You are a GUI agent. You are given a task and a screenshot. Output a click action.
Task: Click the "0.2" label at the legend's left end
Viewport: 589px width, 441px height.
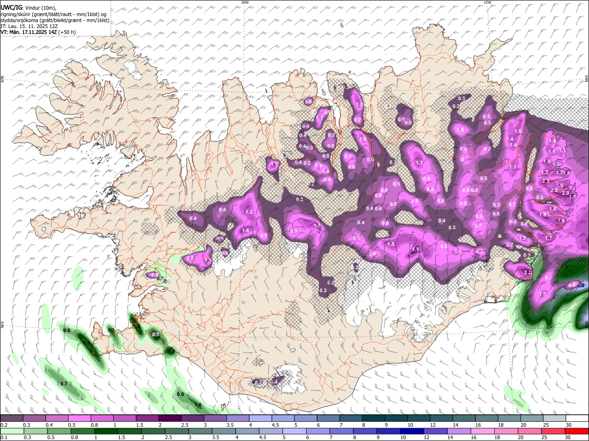(4, 425)
